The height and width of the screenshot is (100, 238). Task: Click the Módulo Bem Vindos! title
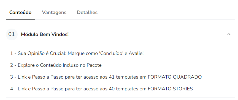point(45,35)
